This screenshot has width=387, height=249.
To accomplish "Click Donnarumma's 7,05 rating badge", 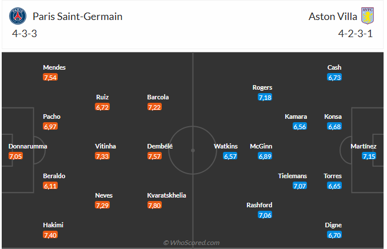I will pyautogui.click(x=16, y=156).
